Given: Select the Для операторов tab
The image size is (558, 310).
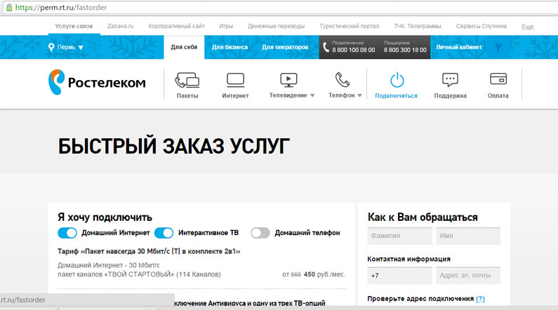Looking at the screenshot, I should click(x=285, y=48).
